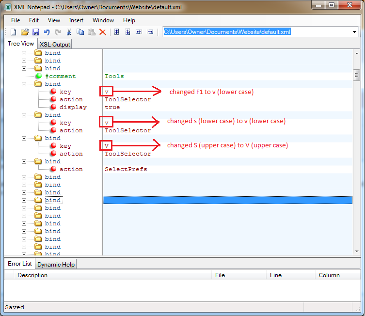Delete the selected node with red X
This screenshot has height=316, width=365.
pos(103,32)
